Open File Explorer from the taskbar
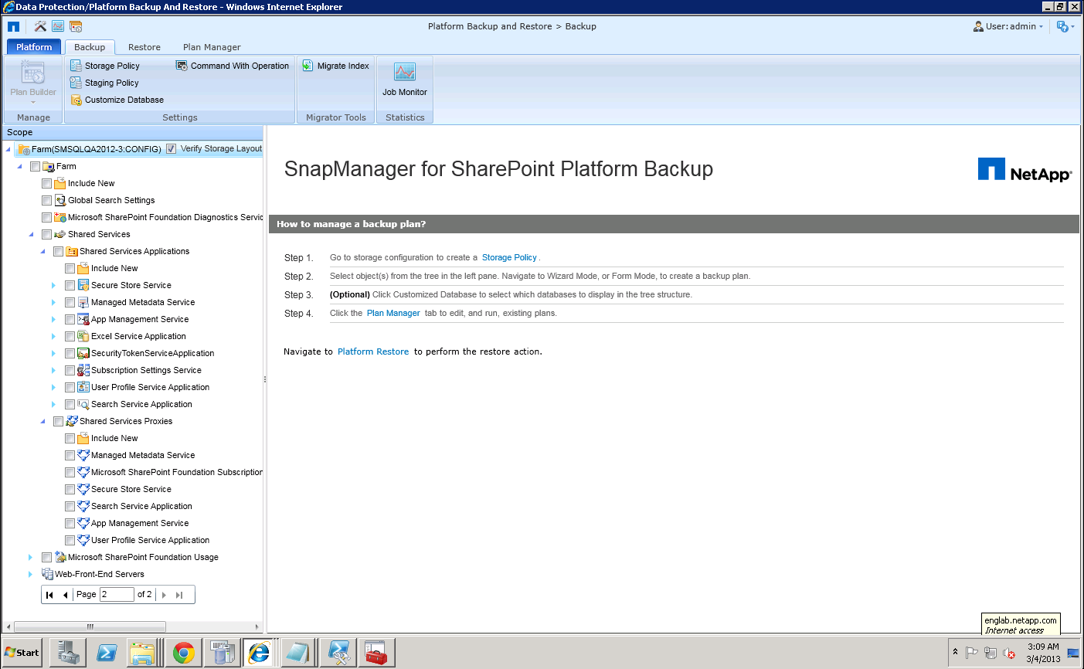The image size is (1084, 669). coord(143,653)
